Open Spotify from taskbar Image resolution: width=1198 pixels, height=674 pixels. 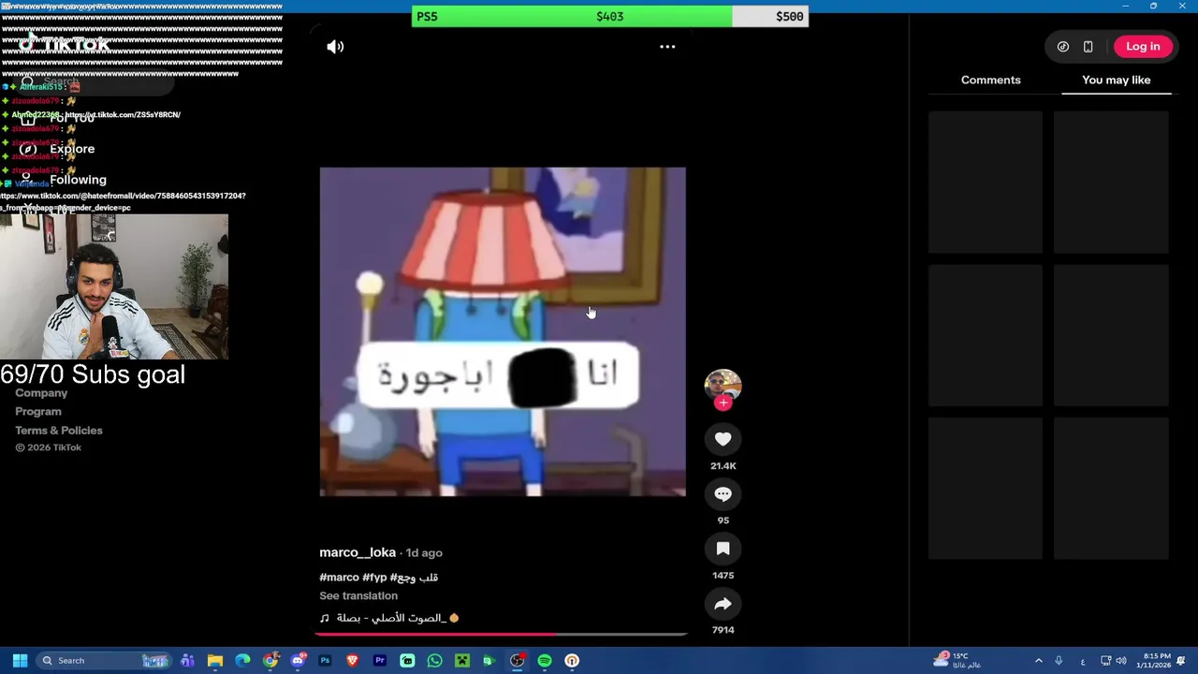pyautogui.click(x=545, y=660)
